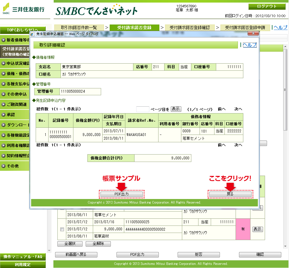This screenshot has height=268, width=289.
Task: Select the 取引別諾否件数一覧 step tab
Action: [x=79, y=28]
